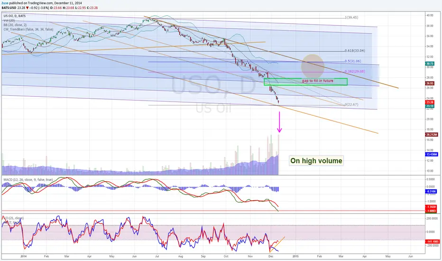Click the teal "23.13" price tag

pyautogui.click(x=430, y=106)
